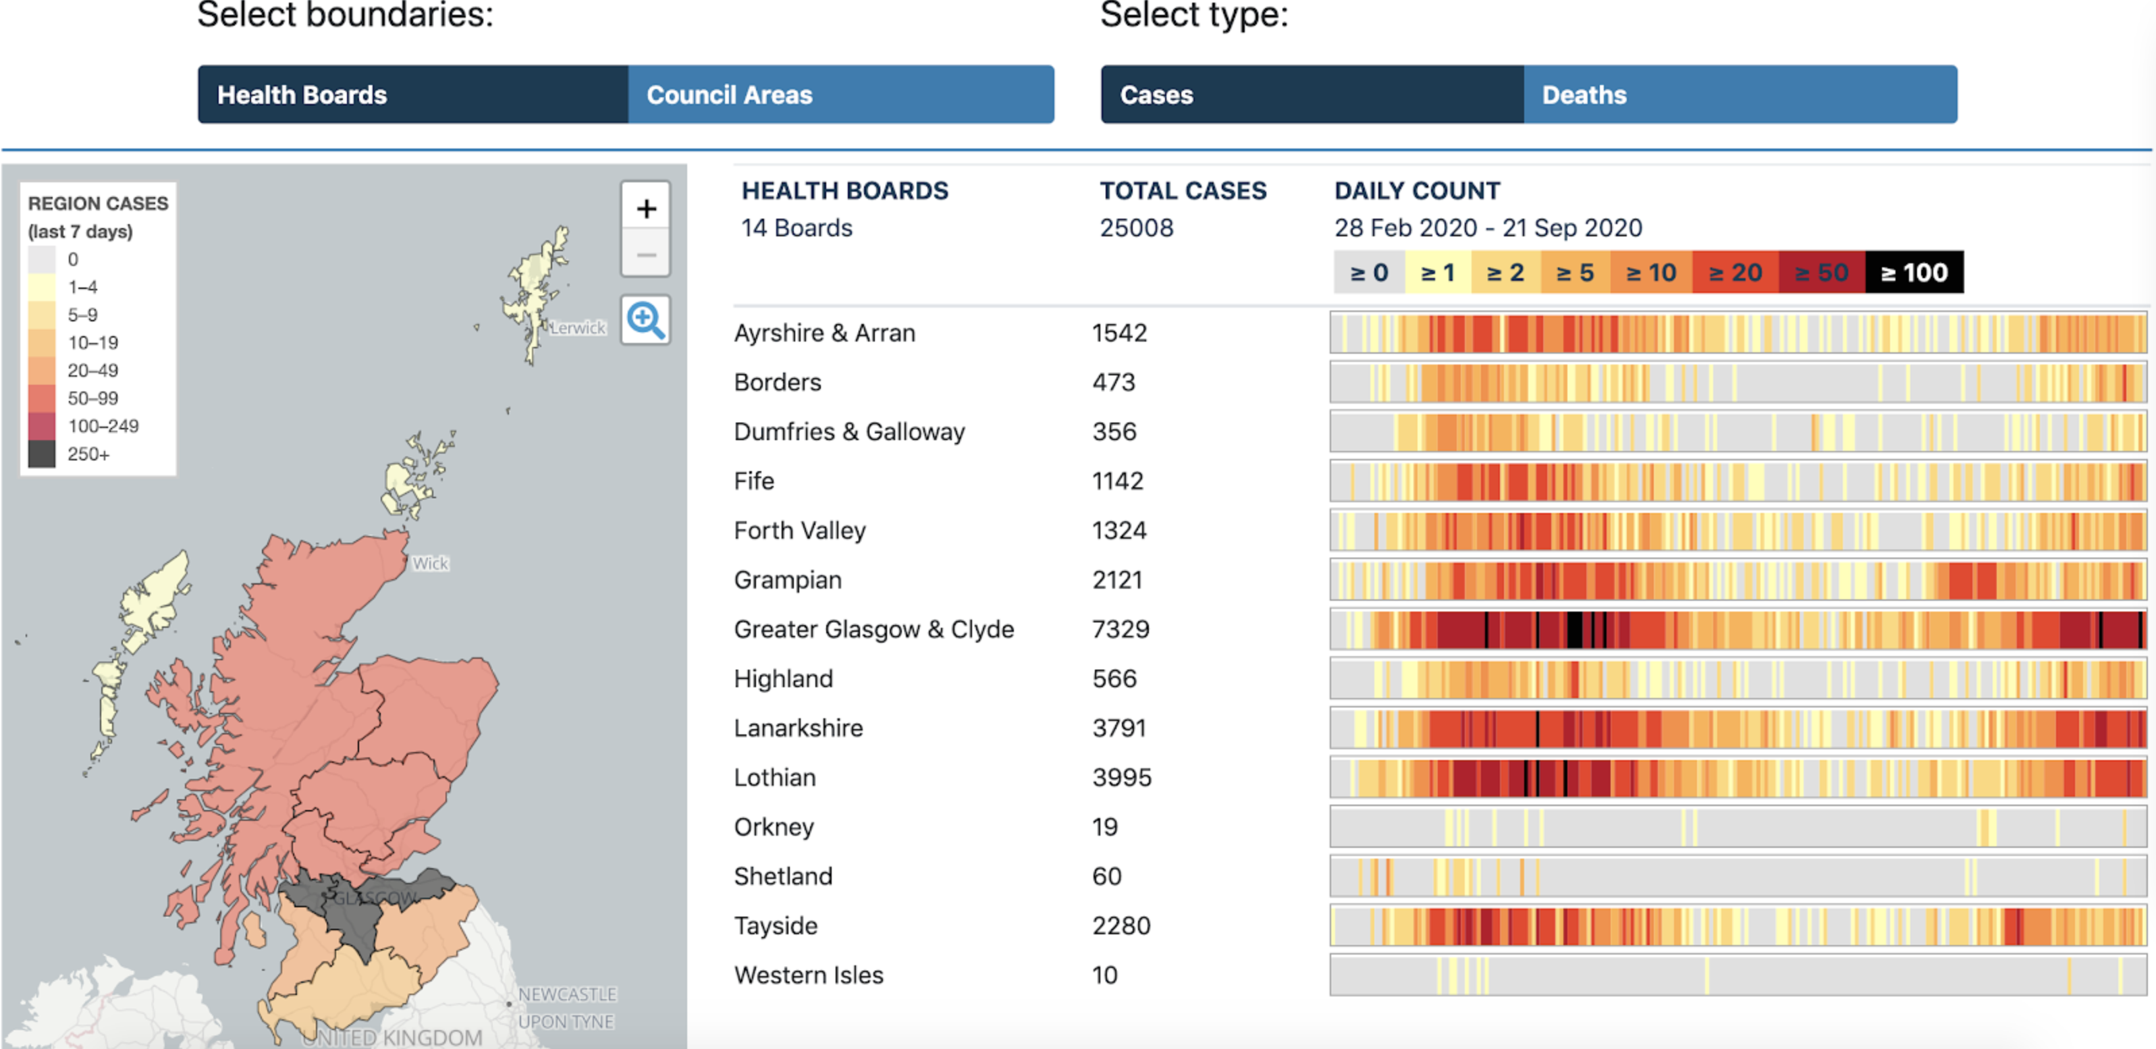Screen dimensions: 2156x1049
Task: Click the map zoom in plus button
Action: click(645, 208)
